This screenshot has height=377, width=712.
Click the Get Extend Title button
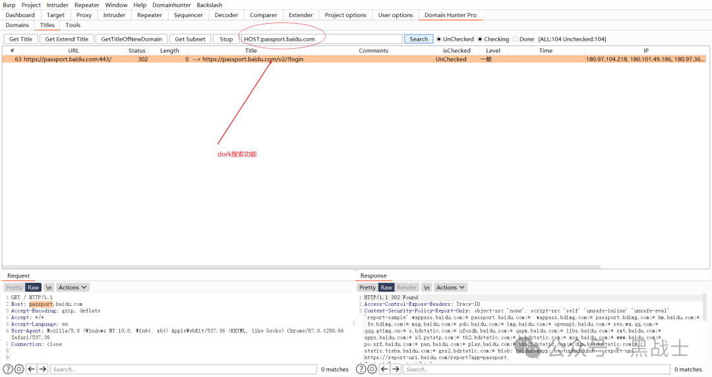coord(67,39)
